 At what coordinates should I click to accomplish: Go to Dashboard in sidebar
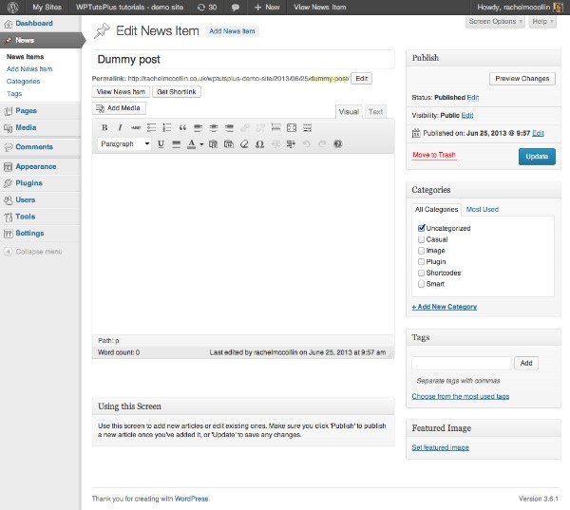[34, 23]
